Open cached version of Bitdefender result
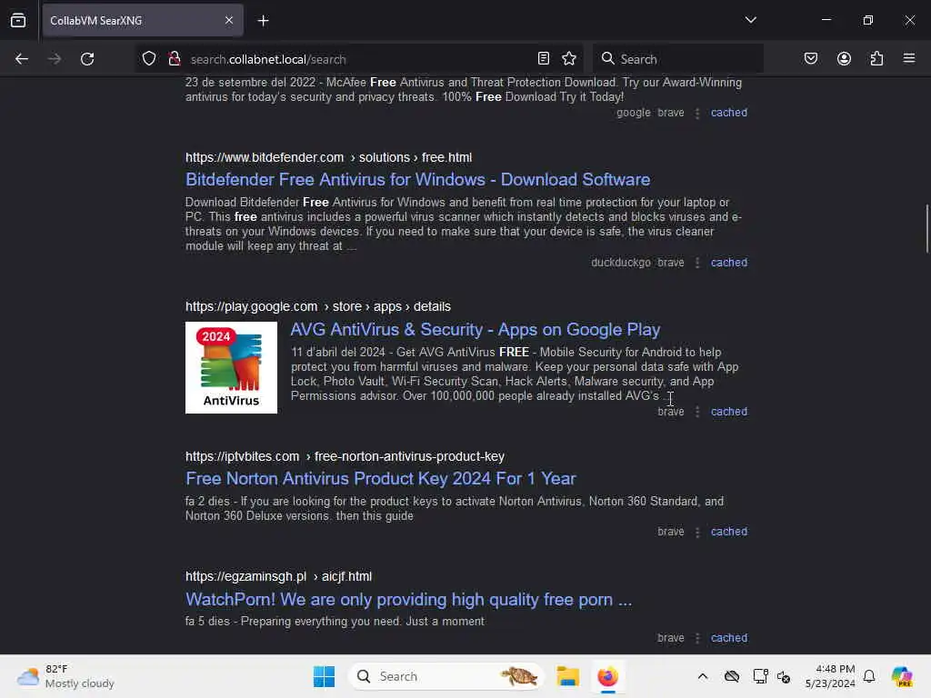 coord(728,263)
